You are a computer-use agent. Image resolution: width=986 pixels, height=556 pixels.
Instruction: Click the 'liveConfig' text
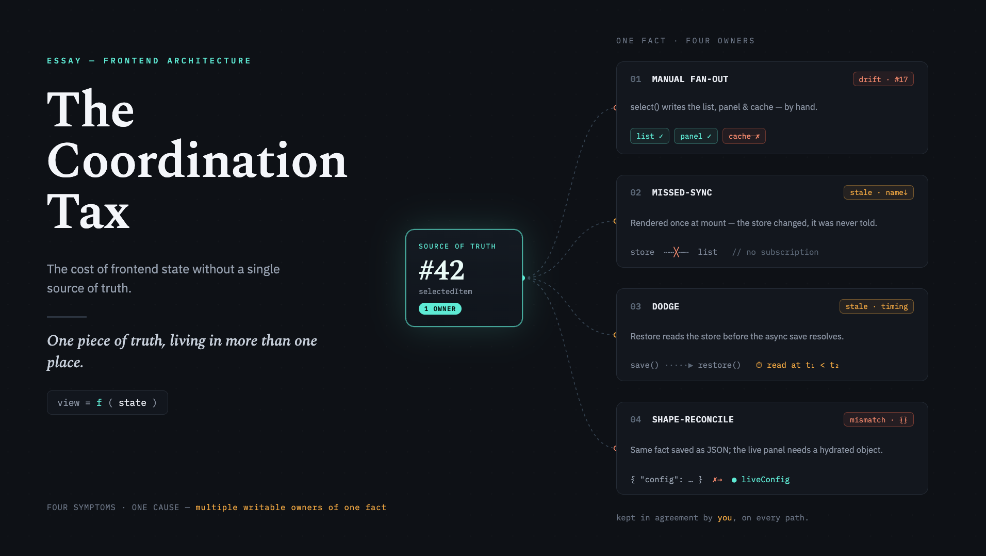click(765, 480)
